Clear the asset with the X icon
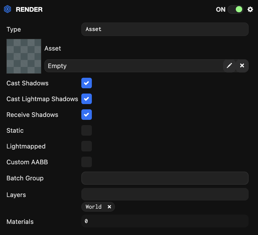The height and width of the screenshot is (235, 258). point(242,66)
